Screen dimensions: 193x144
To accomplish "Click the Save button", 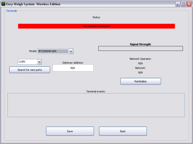I will click(70, 131).
